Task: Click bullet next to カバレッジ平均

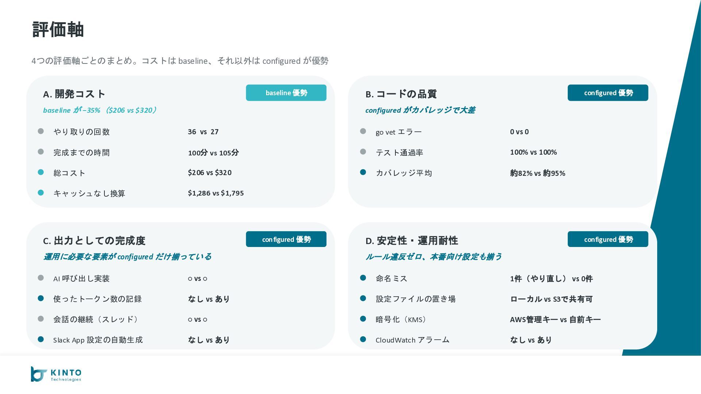Action: coord(363,172)
